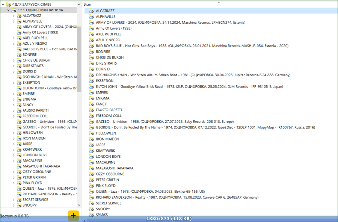
Task: Select EILTON JOHN - Goodbye Yellow Brick Road folder in list
Action: (190, 87)
